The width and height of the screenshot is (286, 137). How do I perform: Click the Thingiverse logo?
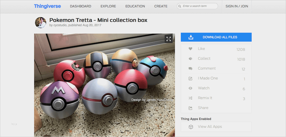[x=47, y=6]
